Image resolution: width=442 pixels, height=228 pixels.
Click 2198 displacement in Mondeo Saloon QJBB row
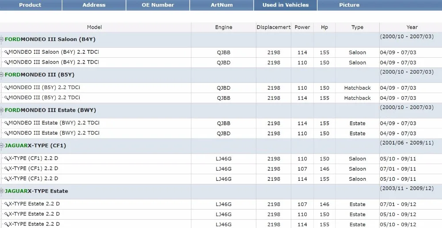point(274,52)
